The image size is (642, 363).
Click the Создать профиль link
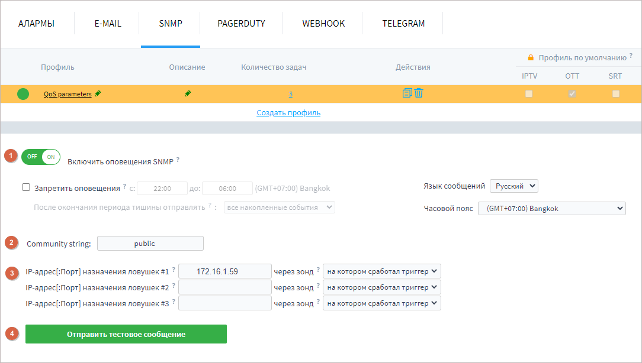click(x=288, y=112)
